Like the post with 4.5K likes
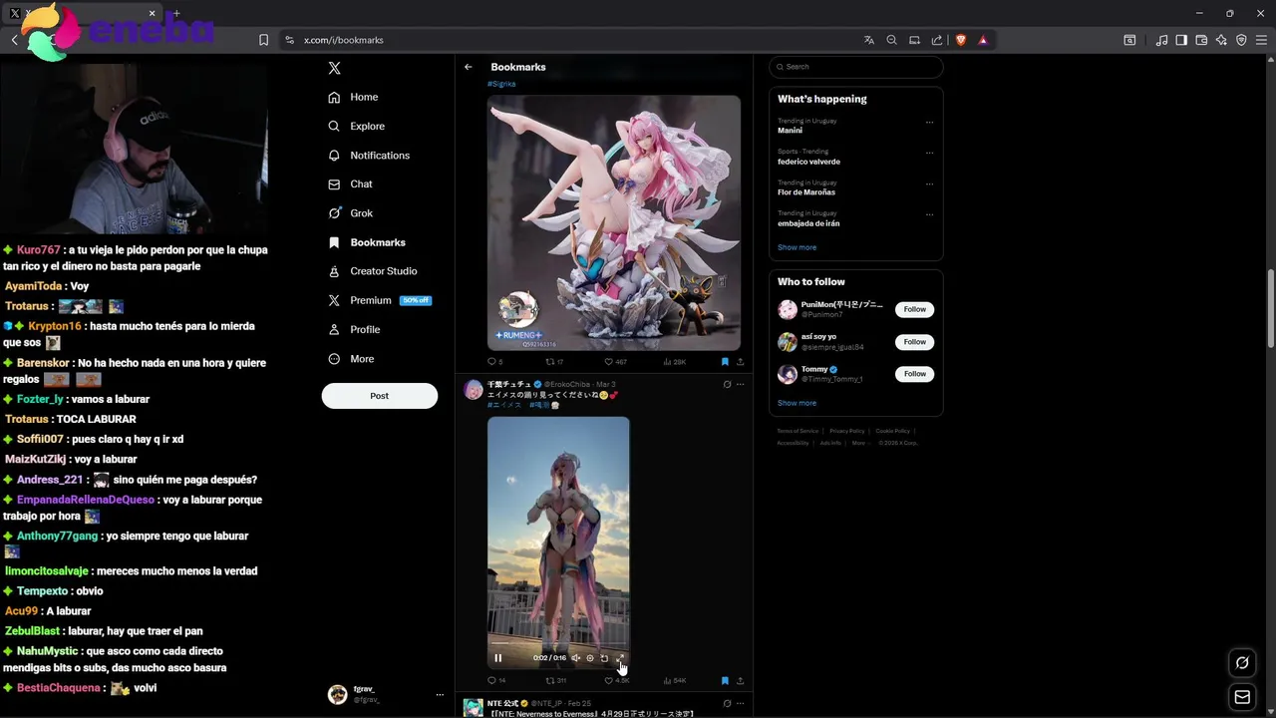 (617, 680)
